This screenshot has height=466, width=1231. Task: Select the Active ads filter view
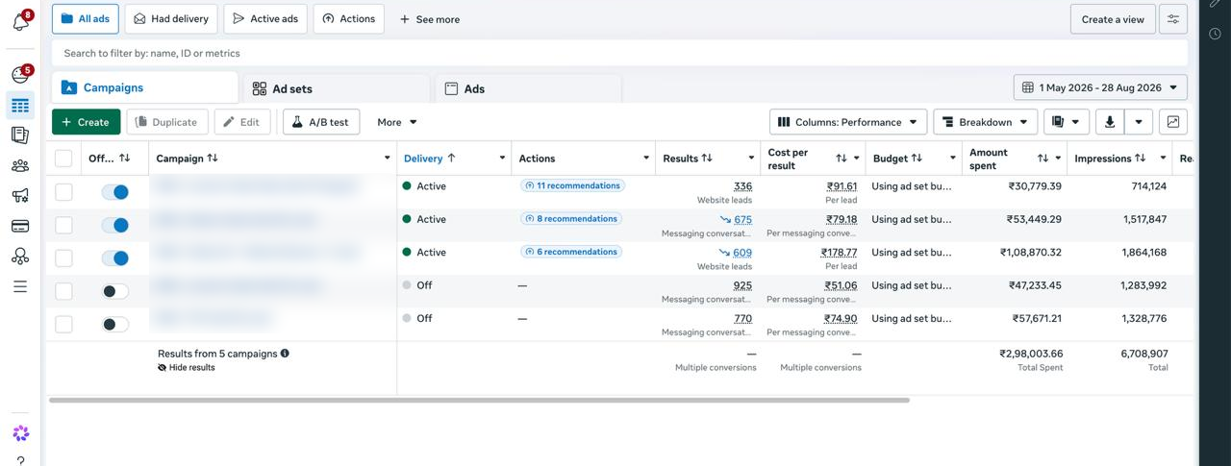pos(265,19)
